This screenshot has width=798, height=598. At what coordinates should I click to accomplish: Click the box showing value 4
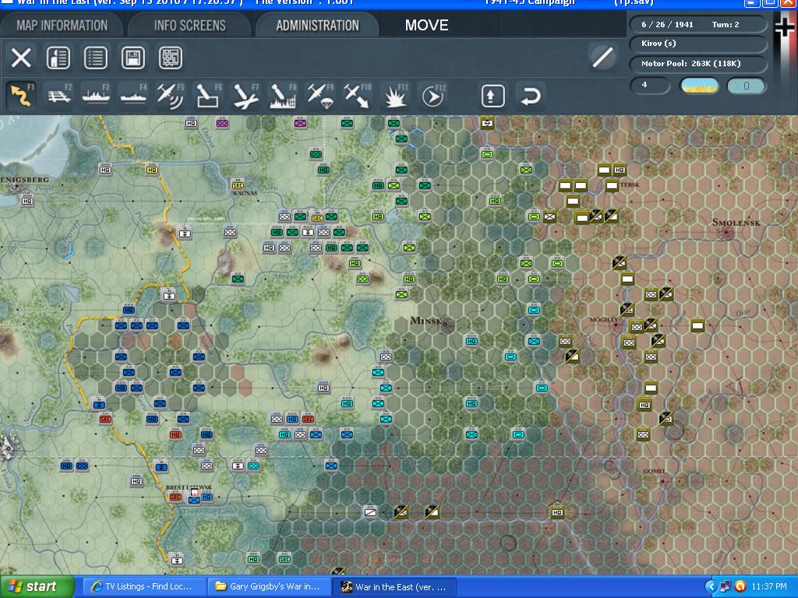pos(650,86)
